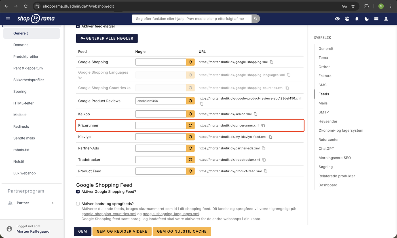The width and height of the screenshot is (397, 238).
Task: Copy the Klaviyo feed URL
Action: [x=271, y=137]
